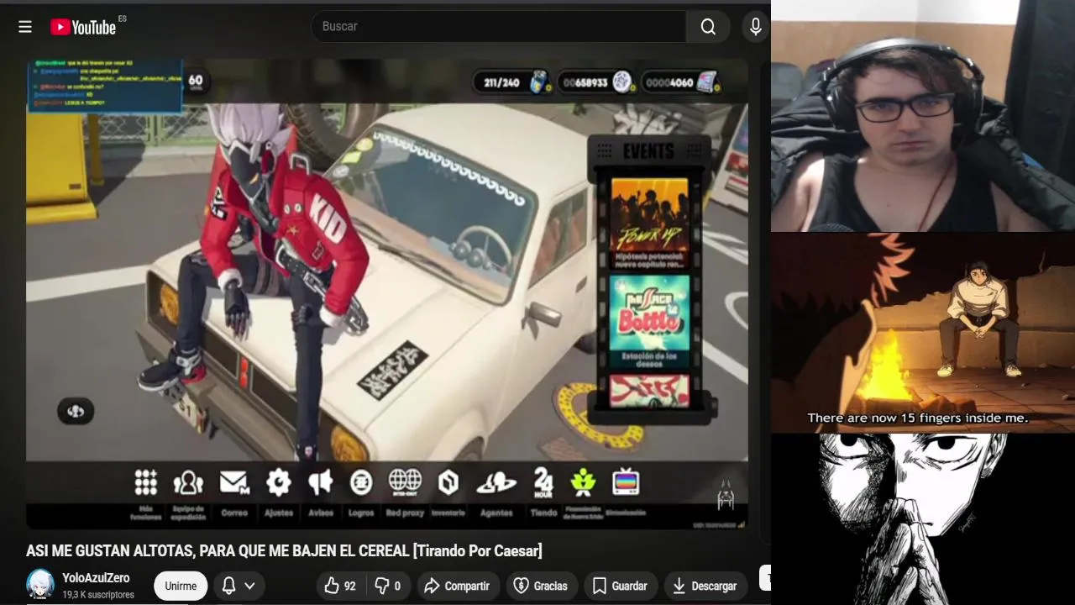Open Avisos megaphone icon

coord(320,482)
